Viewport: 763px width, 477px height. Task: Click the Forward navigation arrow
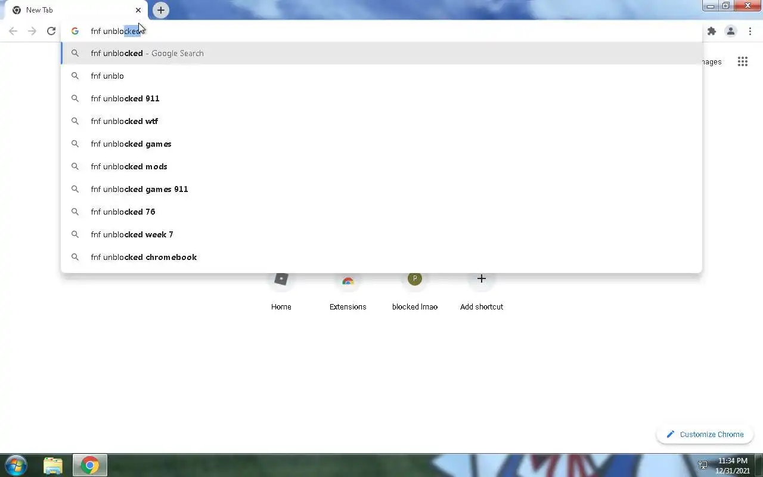[32, 31]
